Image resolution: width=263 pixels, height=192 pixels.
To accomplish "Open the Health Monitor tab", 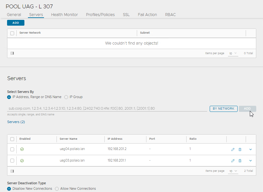I will pyautogui.click(x=65, y=15).
